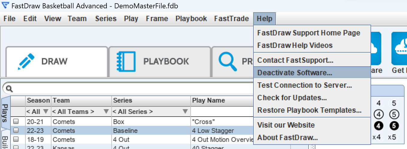This screenshot has width=407, height=149.
Task: Sort by the Series column header
Action: tap(151, 101)
